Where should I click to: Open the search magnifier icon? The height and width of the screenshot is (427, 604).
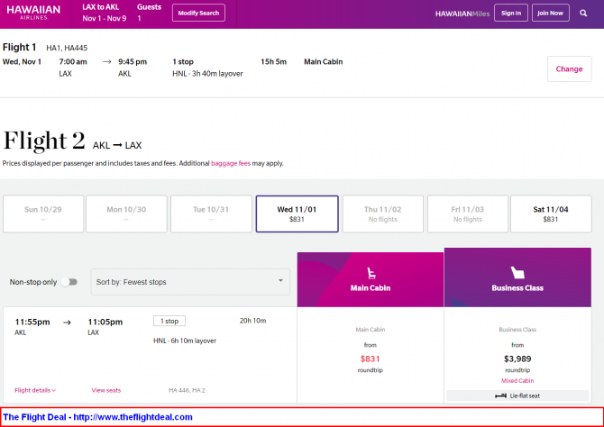(x=583, y=14)
